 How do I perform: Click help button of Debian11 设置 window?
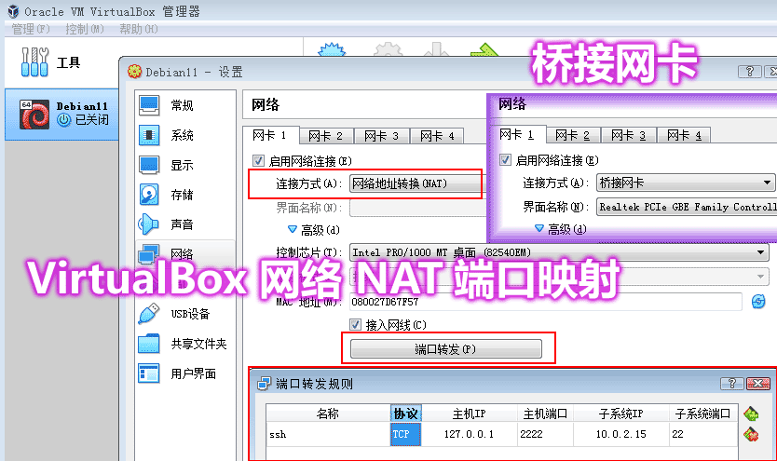pos(750,72)
